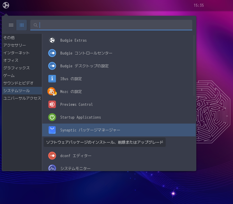Focus the application search field
The image size is (233, 204).
click(111, 25)
